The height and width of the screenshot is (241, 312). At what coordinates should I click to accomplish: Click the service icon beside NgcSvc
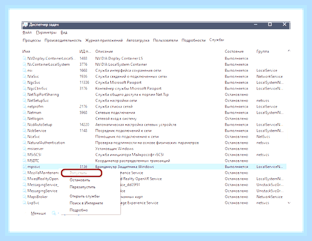point(24,82)
